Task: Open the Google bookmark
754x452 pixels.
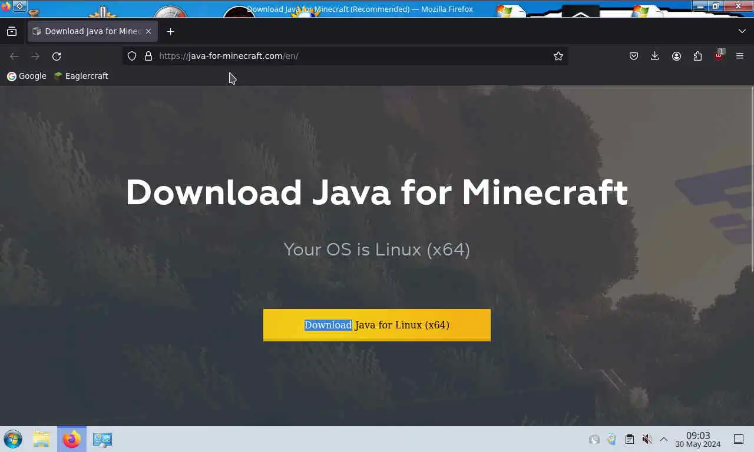Action: (27, 76)
